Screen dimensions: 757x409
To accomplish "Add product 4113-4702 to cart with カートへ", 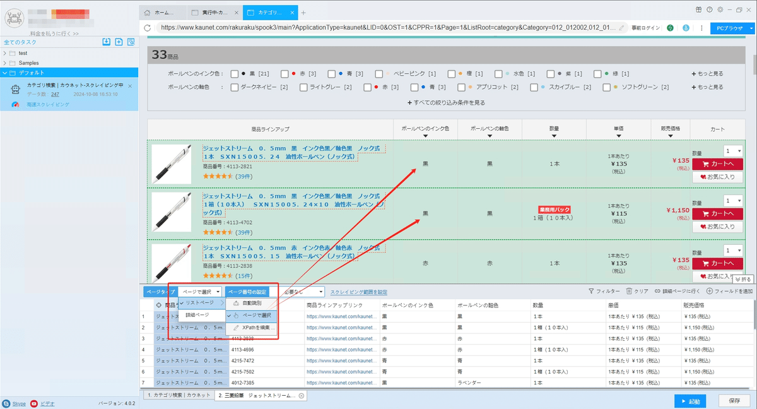I will click(717, 215).
